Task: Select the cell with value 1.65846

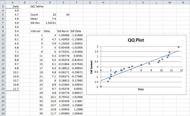Action: (76, 114)
